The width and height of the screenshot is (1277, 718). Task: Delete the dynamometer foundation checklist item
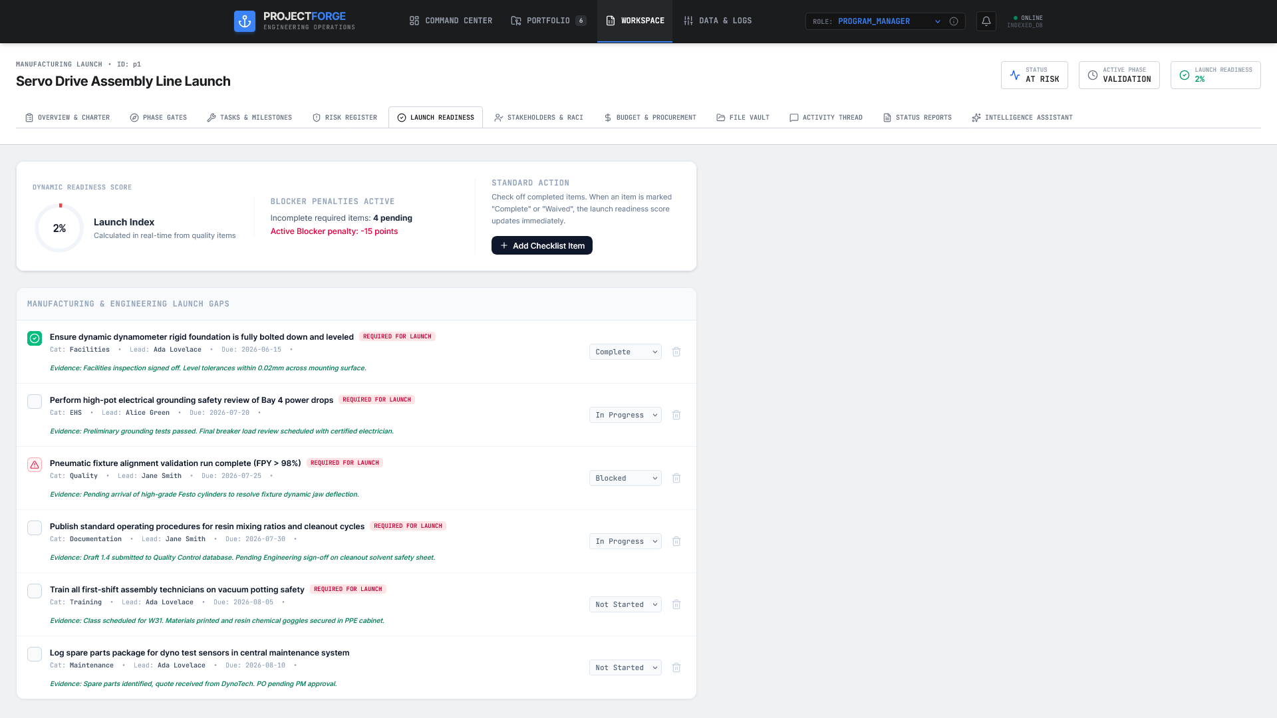pyautogui.click(x=676, y=352)
